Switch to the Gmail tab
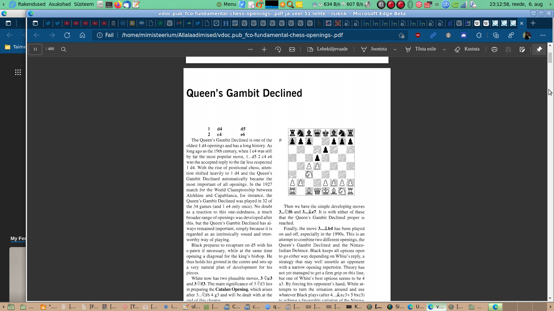 click(179, 23)
